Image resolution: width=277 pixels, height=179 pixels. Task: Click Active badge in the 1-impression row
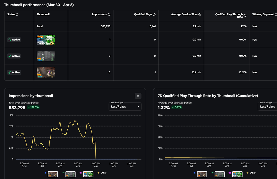coord(14,40)
